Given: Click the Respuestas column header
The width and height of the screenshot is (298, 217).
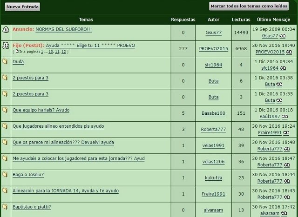Looking at the screenshot, I should (x=183, y=20).
